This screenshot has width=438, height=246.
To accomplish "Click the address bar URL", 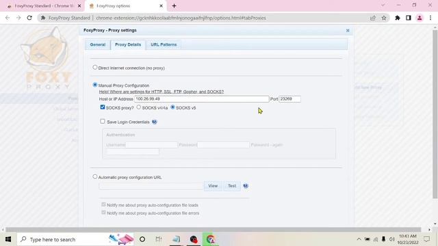I will point(181,18).
